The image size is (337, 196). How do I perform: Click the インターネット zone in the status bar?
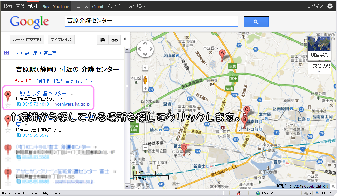[x=267, y=193]
